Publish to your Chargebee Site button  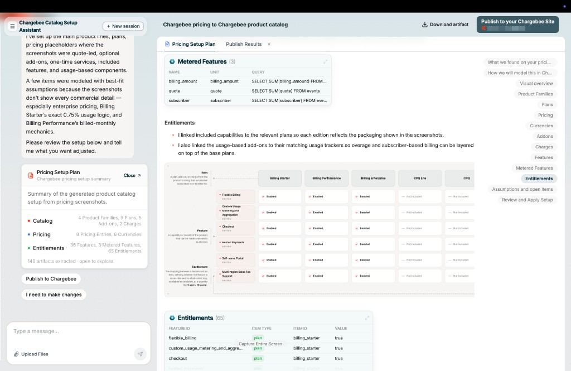point(517,25)
